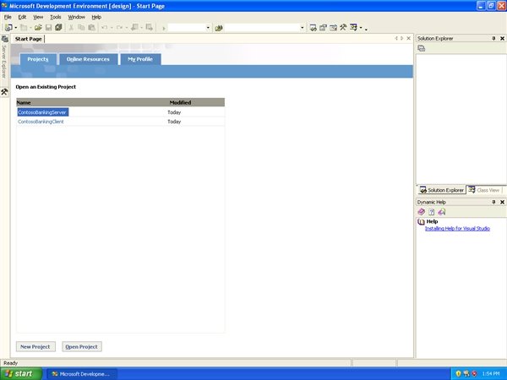Open the Window menu
The width and height of the screenshot is (507, 380).
[x=76, y=17]
